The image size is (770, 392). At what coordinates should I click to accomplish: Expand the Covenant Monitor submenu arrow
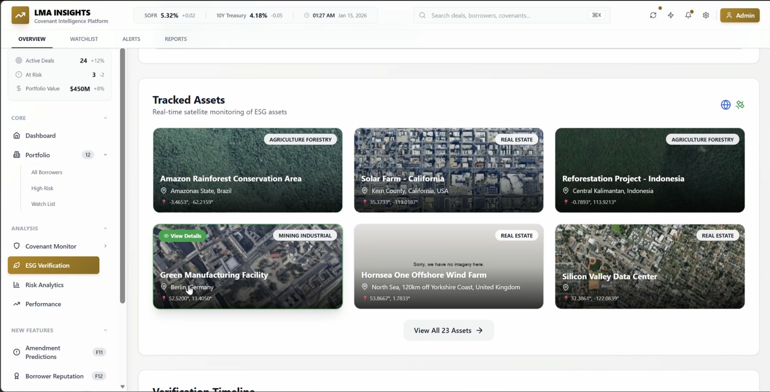[105, 246]
